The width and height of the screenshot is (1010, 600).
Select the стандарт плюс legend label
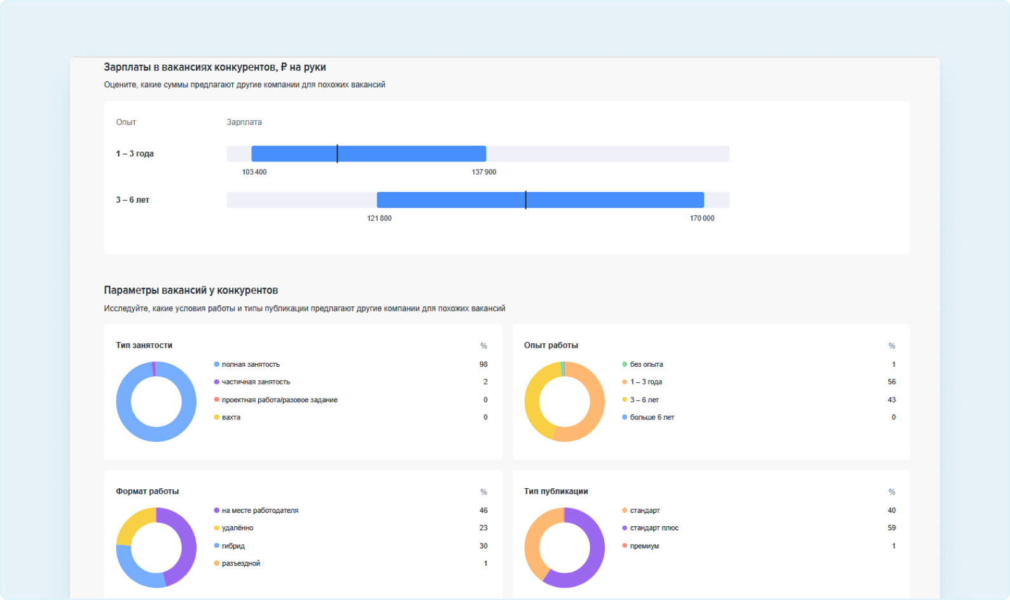(654, 528)
